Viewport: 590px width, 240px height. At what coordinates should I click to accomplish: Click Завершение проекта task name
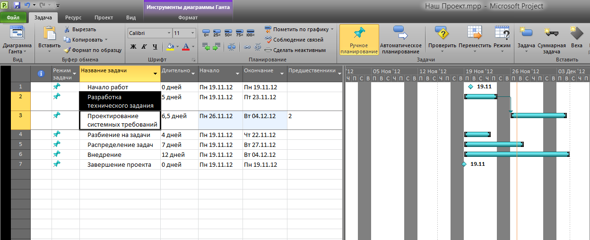pyautogui.click(x=119, y=164)
